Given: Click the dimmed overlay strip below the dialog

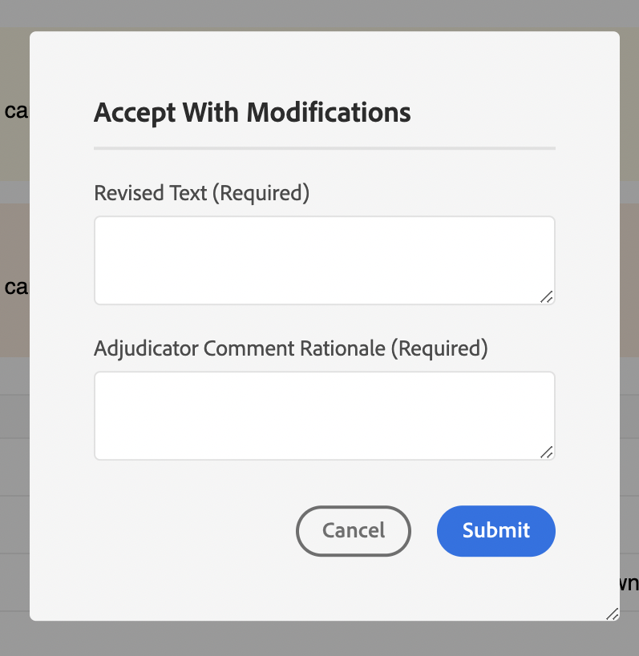Looking at the screenshot, I should coord(321,638).
